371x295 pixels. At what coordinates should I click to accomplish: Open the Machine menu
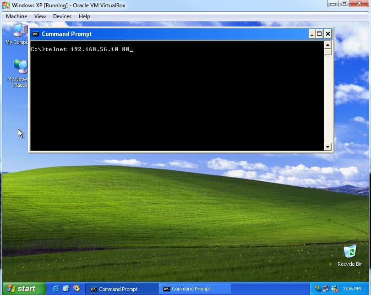(16, 16)
